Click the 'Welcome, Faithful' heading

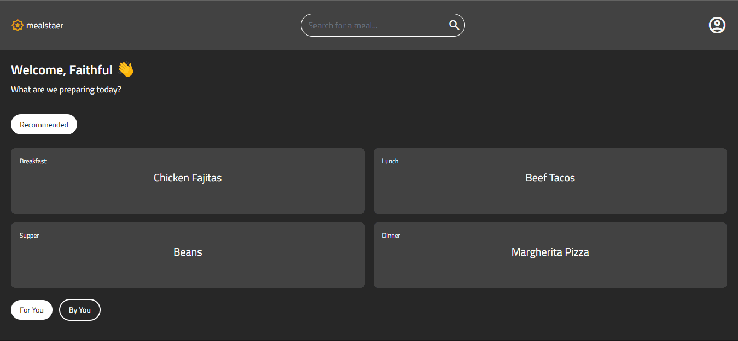coord(61,70)
